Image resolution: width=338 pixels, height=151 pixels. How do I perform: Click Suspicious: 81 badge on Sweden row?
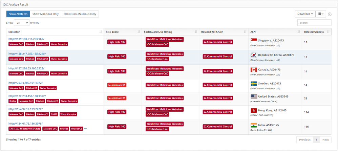(117, 85)
